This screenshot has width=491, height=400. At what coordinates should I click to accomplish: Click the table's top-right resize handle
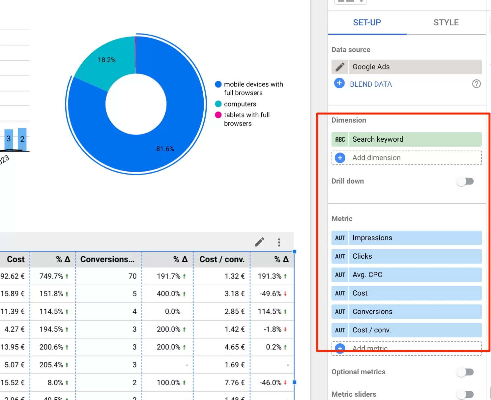pos(294,252)
